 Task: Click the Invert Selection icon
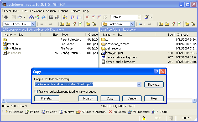(93, 17)
